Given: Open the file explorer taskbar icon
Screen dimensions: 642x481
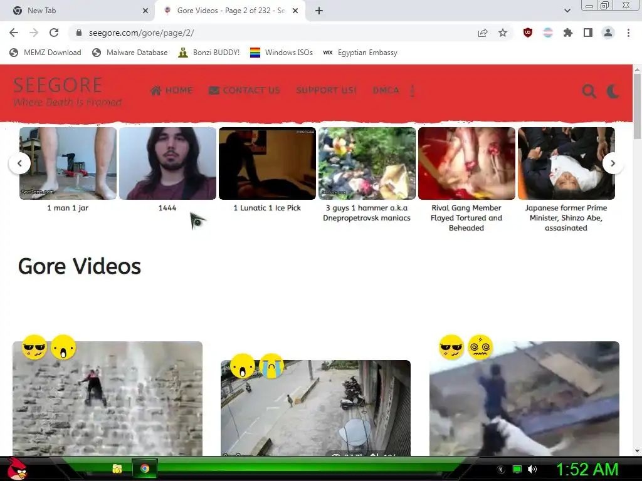Looking at the screenshot, I should 117,468.
